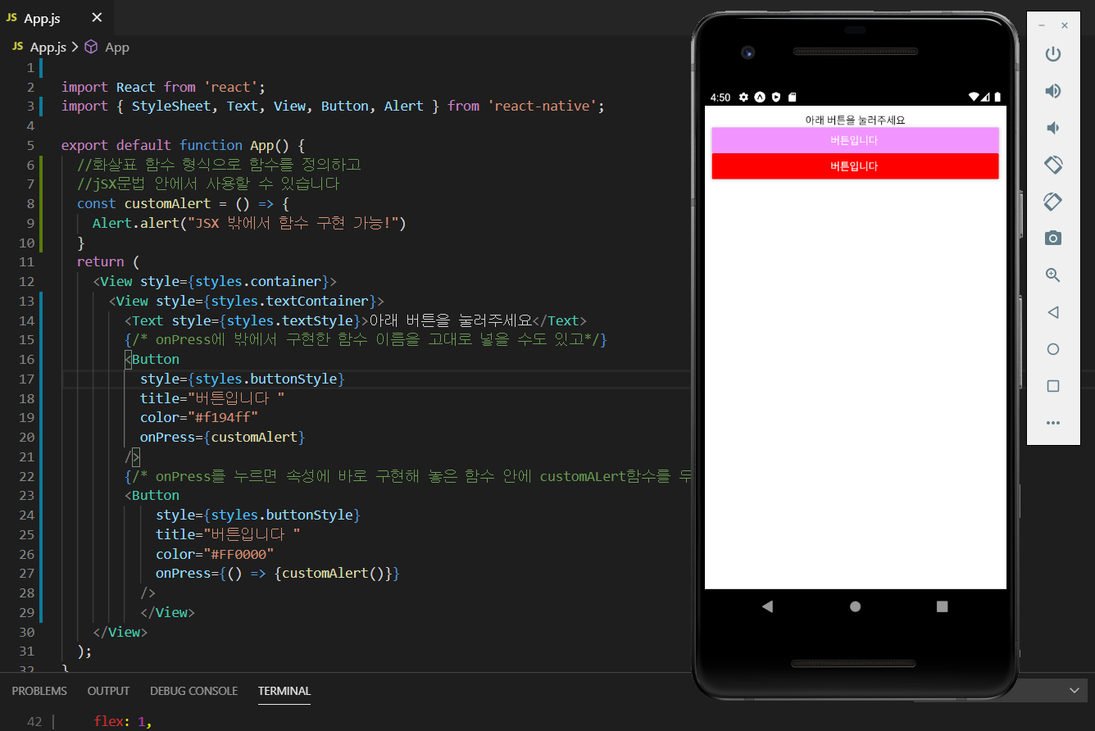Close the emulator toolbar window
This screenshot has height=731, width=1095.
[1065, 25]
